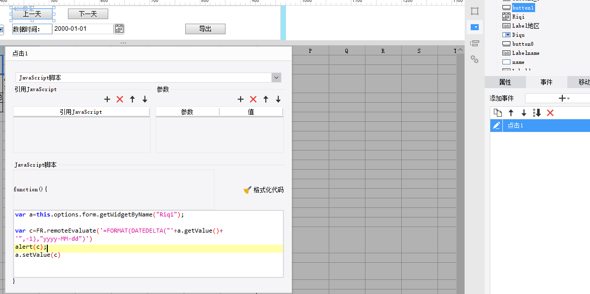Switch to 属性 tab
Image resolution: width=590 pixels, height=294 pixels.
(x=505, y=82)
